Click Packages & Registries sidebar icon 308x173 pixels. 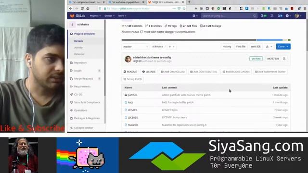(x=71, y=118)
